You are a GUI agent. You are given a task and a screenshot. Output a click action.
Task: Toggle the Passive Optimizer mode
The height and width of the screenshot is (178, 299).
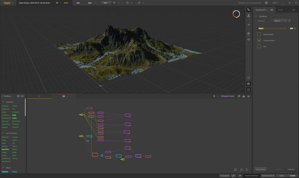click(252, 176)
